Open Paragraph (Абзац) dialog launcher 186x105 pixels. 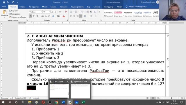[101, 20]
